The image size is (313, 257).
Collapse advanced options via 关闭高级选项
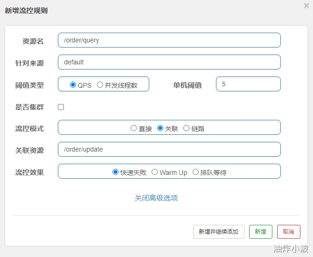coord(156,198)
